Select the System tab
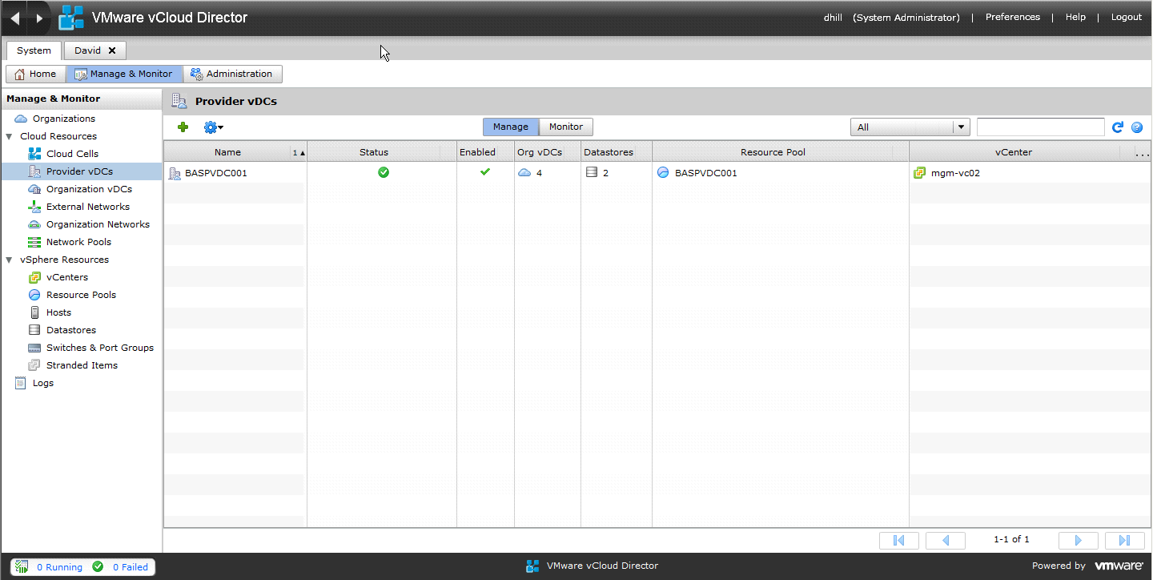 coord(34,50)
